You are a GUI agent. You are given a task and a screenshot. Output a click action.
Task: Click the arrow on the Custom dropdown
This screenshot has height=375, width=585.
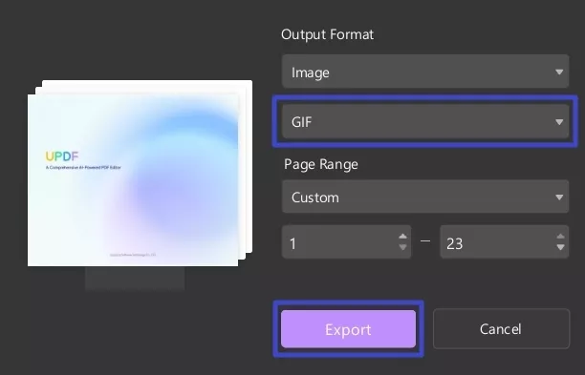point(559,197)
